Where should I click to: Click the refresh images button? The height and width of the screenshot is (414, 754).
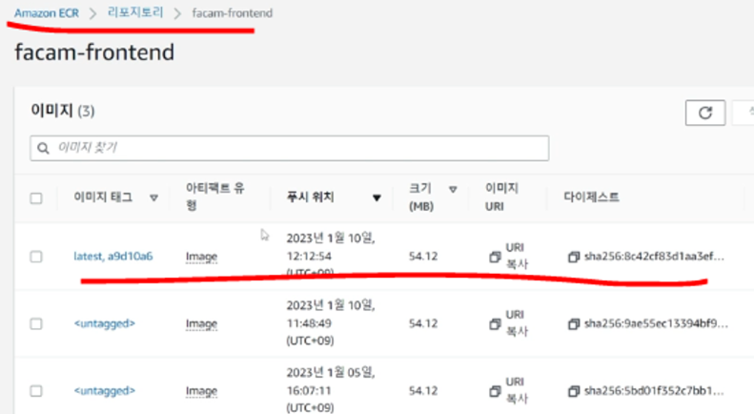click(705, 113)
